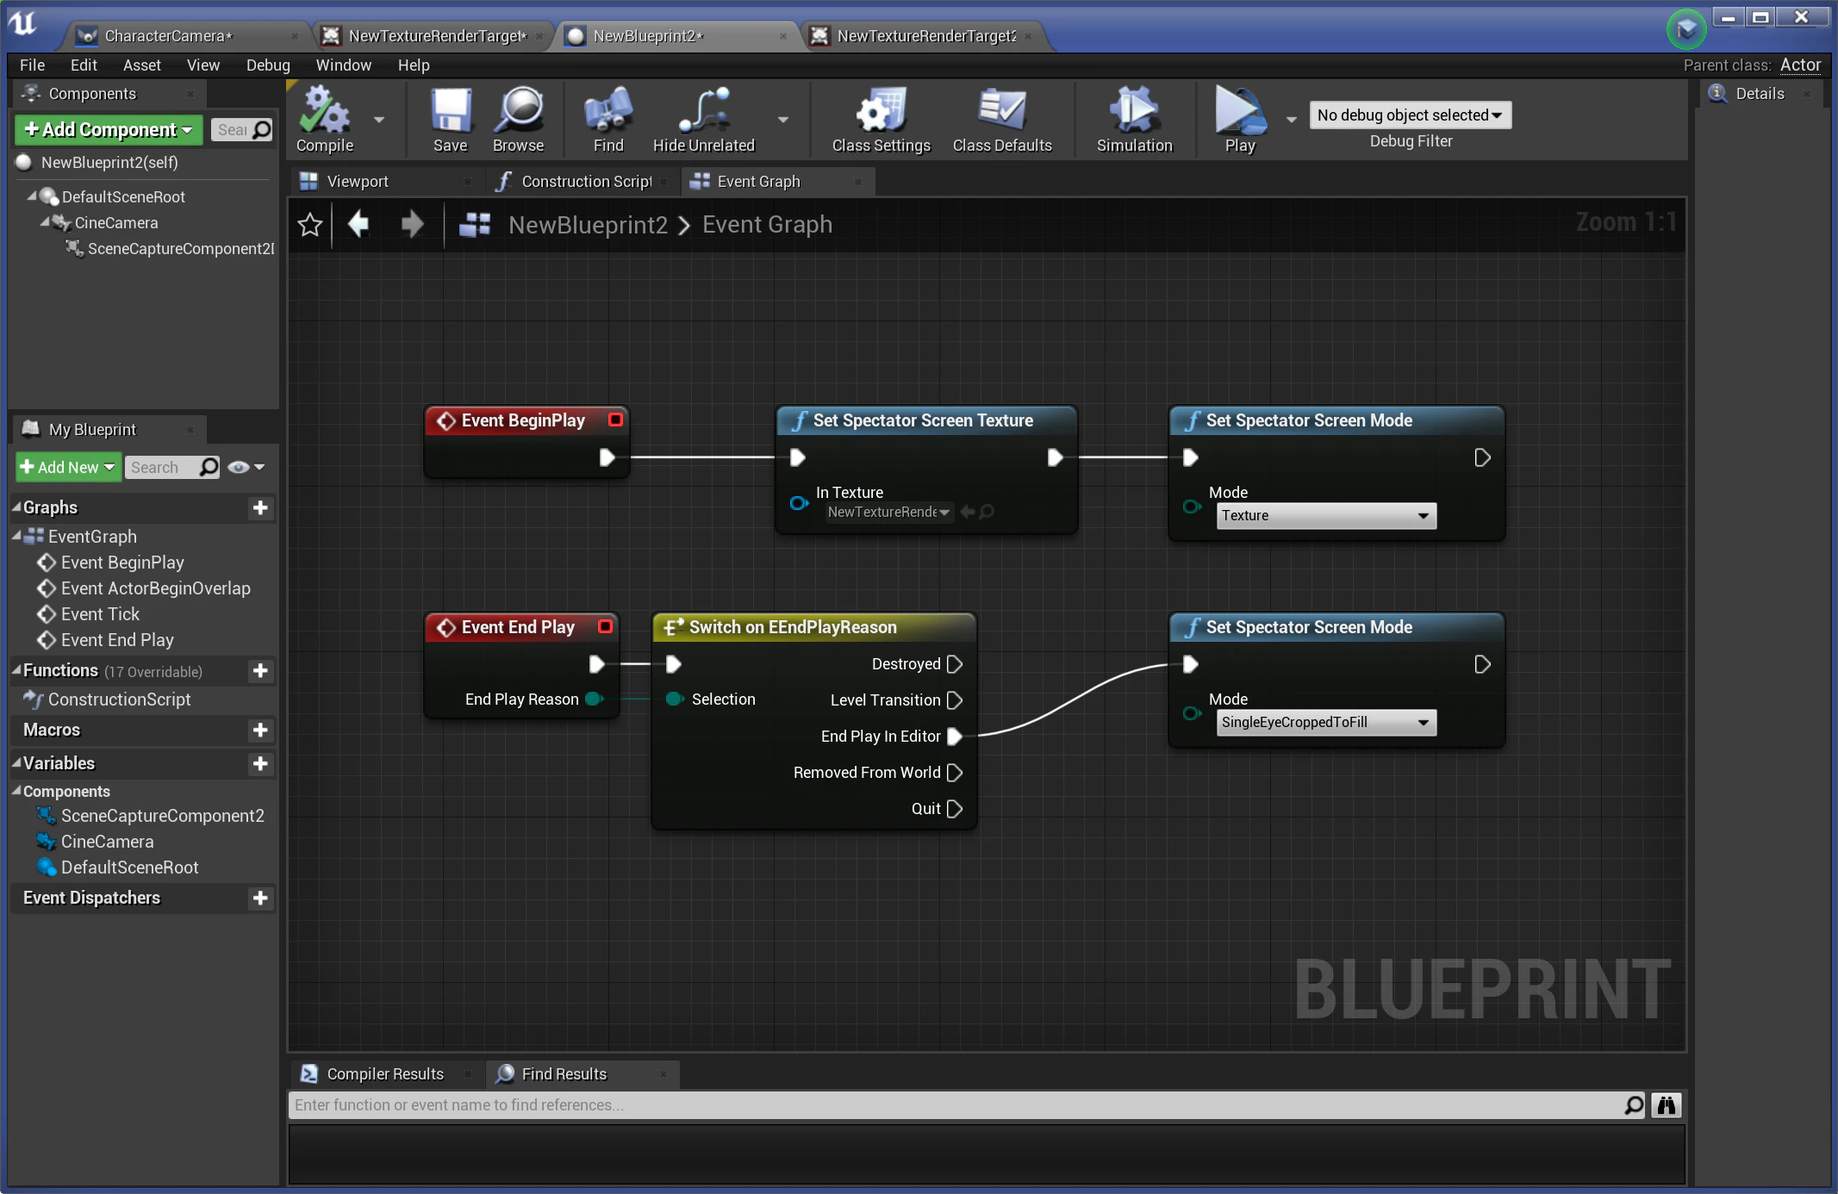Image resolution: width=1838 pixels, height=1194 pixels.
Task: Switch to Compiler Results tab
Action: [x=383, y=1074]
